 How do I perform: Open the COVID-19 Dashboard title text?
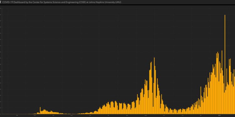(62, 2)
